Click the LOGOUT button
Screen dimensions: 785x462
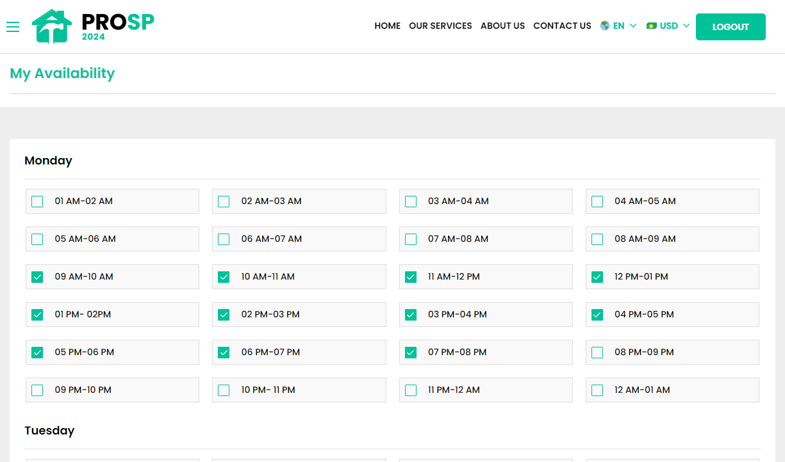731,27
